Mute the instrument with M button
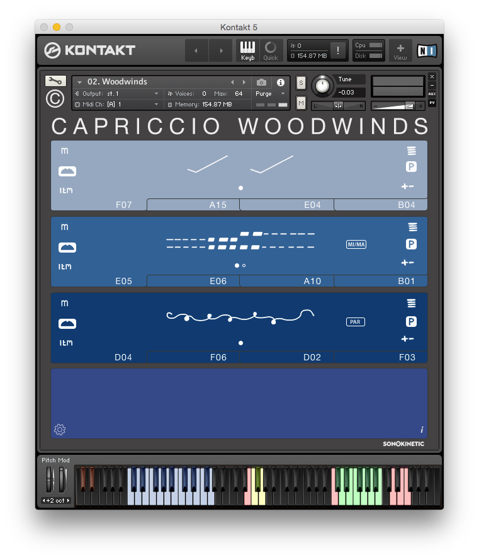This screenshot has height=560, width=479. tap(301, 103)
